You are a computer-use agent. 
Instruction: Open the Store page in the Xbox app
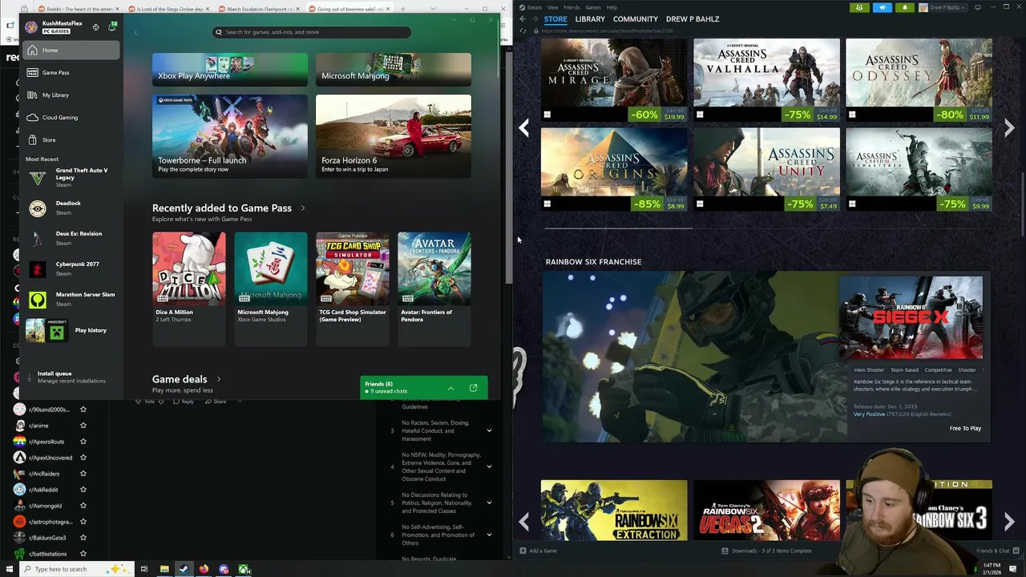click(x=71, y=139)
